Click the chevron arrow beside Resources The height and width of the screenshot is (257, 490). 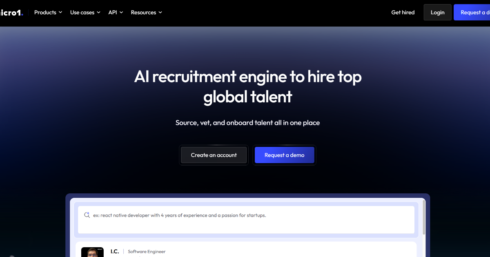click(160, 13)
